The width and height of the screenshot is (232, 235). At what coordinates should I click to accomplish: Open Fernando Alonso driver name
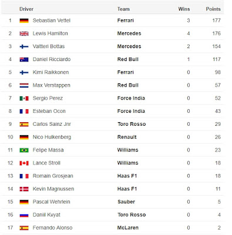click(52, 228)
